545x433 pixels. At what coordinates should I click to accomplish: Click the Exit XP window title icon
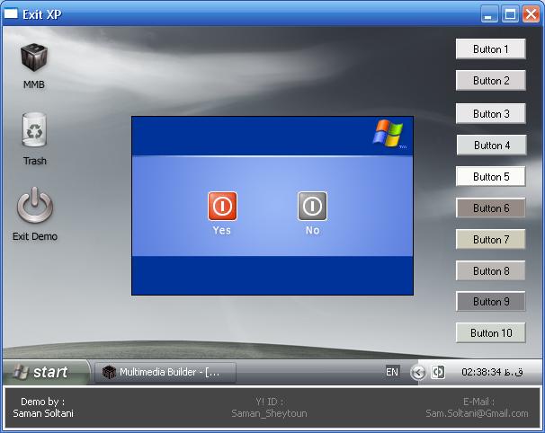pyautogui.click(x=11, y=13)
